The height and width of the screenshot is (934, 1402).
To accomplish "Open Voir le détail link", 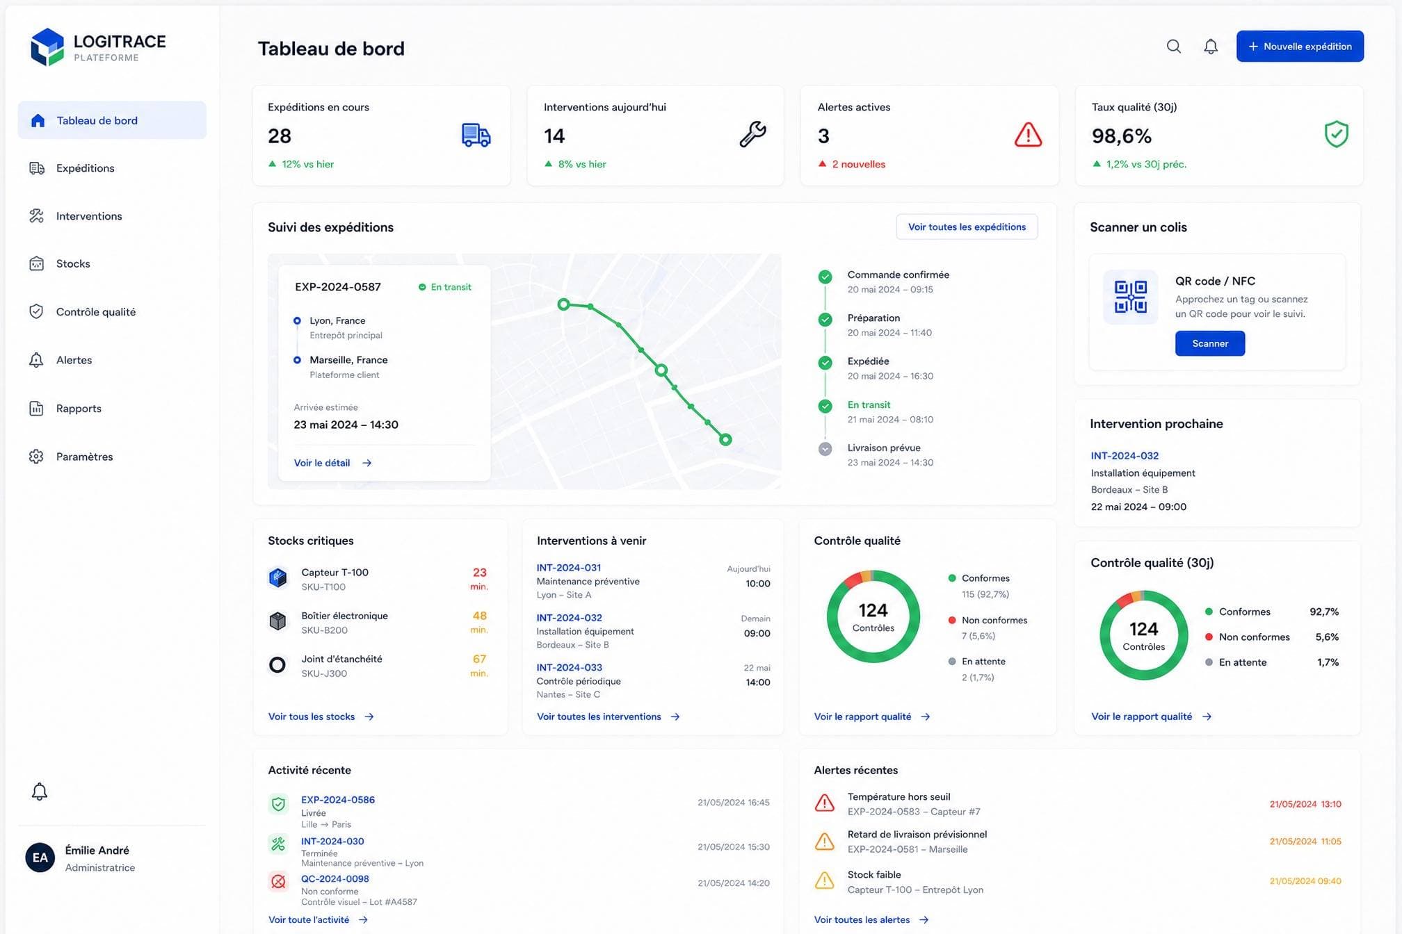I will (x=333, y=463).
